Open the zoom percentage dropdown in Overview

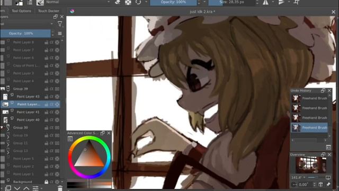point(305,178)
